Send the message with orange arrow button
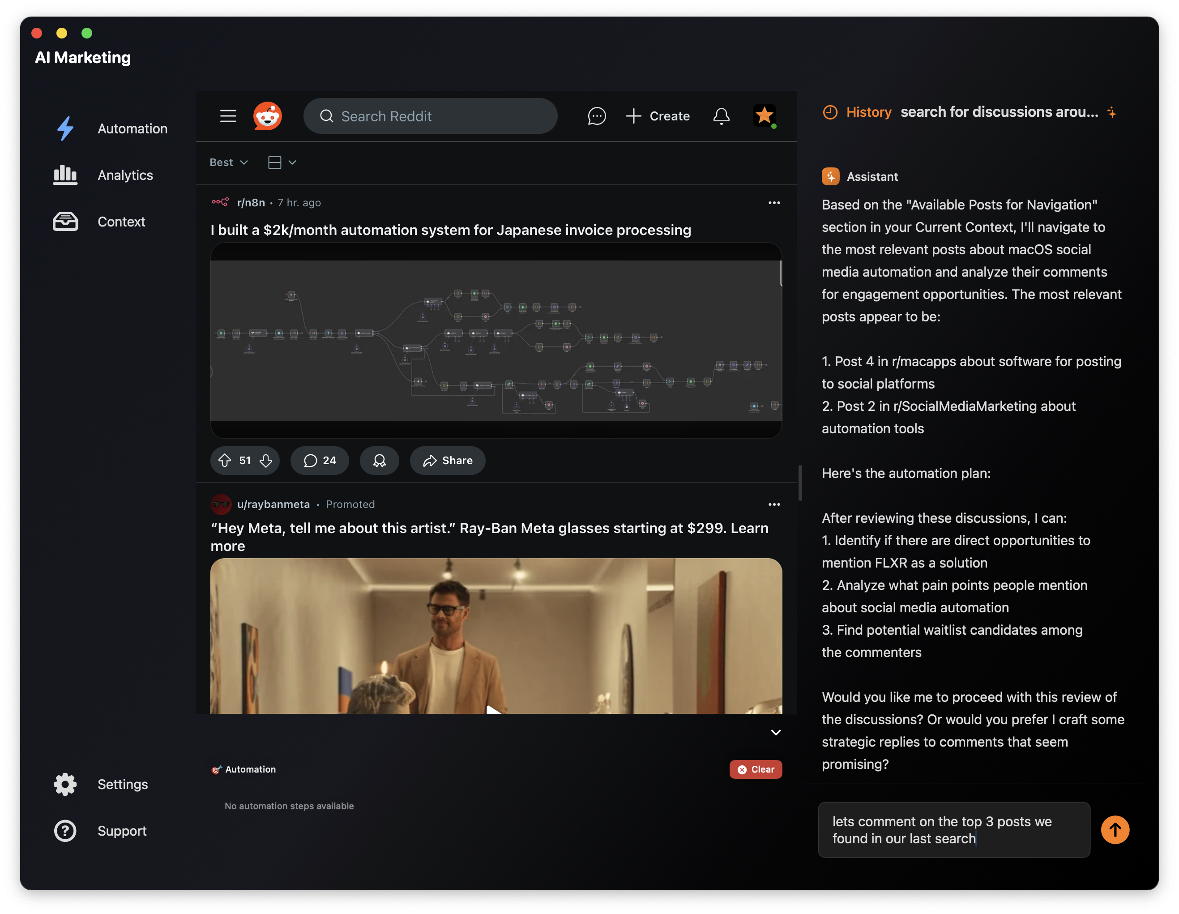 click(1115, 830)
